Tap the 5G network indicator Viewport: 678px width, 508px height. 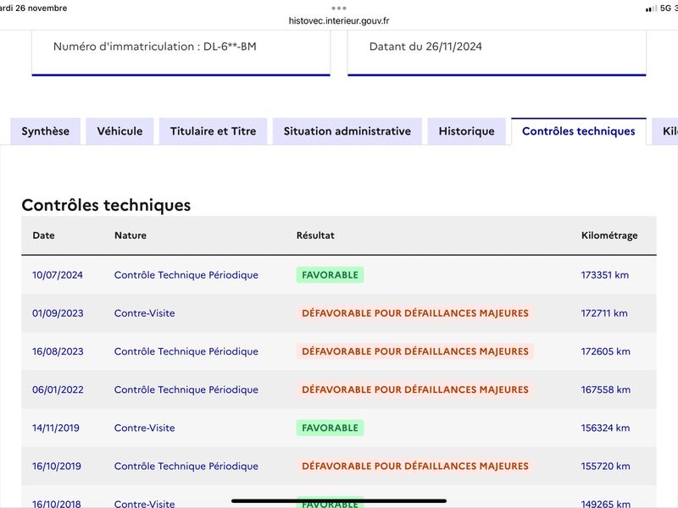[665, 8]
